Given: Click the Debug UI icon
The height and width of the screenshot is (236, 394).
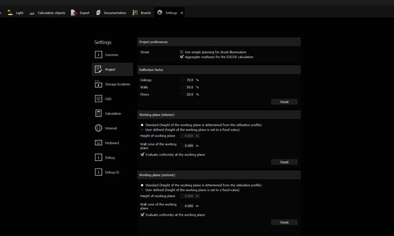Looking at the screenshot, I should click(x=98, y=172).
